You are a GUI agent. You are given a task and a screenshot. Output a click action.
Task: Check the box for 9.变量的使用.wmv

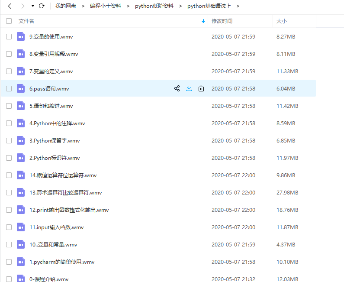pos(9,36)
